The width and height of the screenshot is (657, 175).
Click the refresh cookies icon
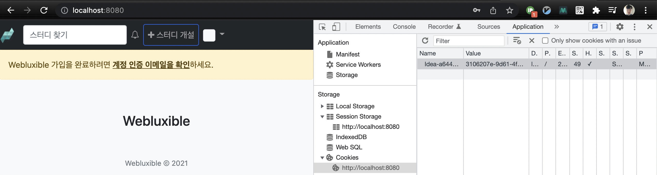[x=425, y=41]
